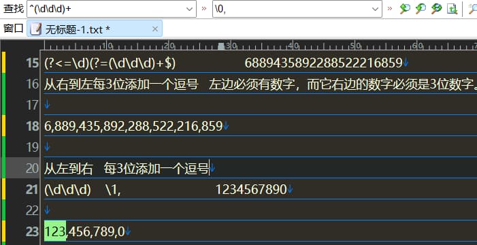477x245 pixels.
Task: Click red chevron between find and replace boxes
Action: coord(204,9)
